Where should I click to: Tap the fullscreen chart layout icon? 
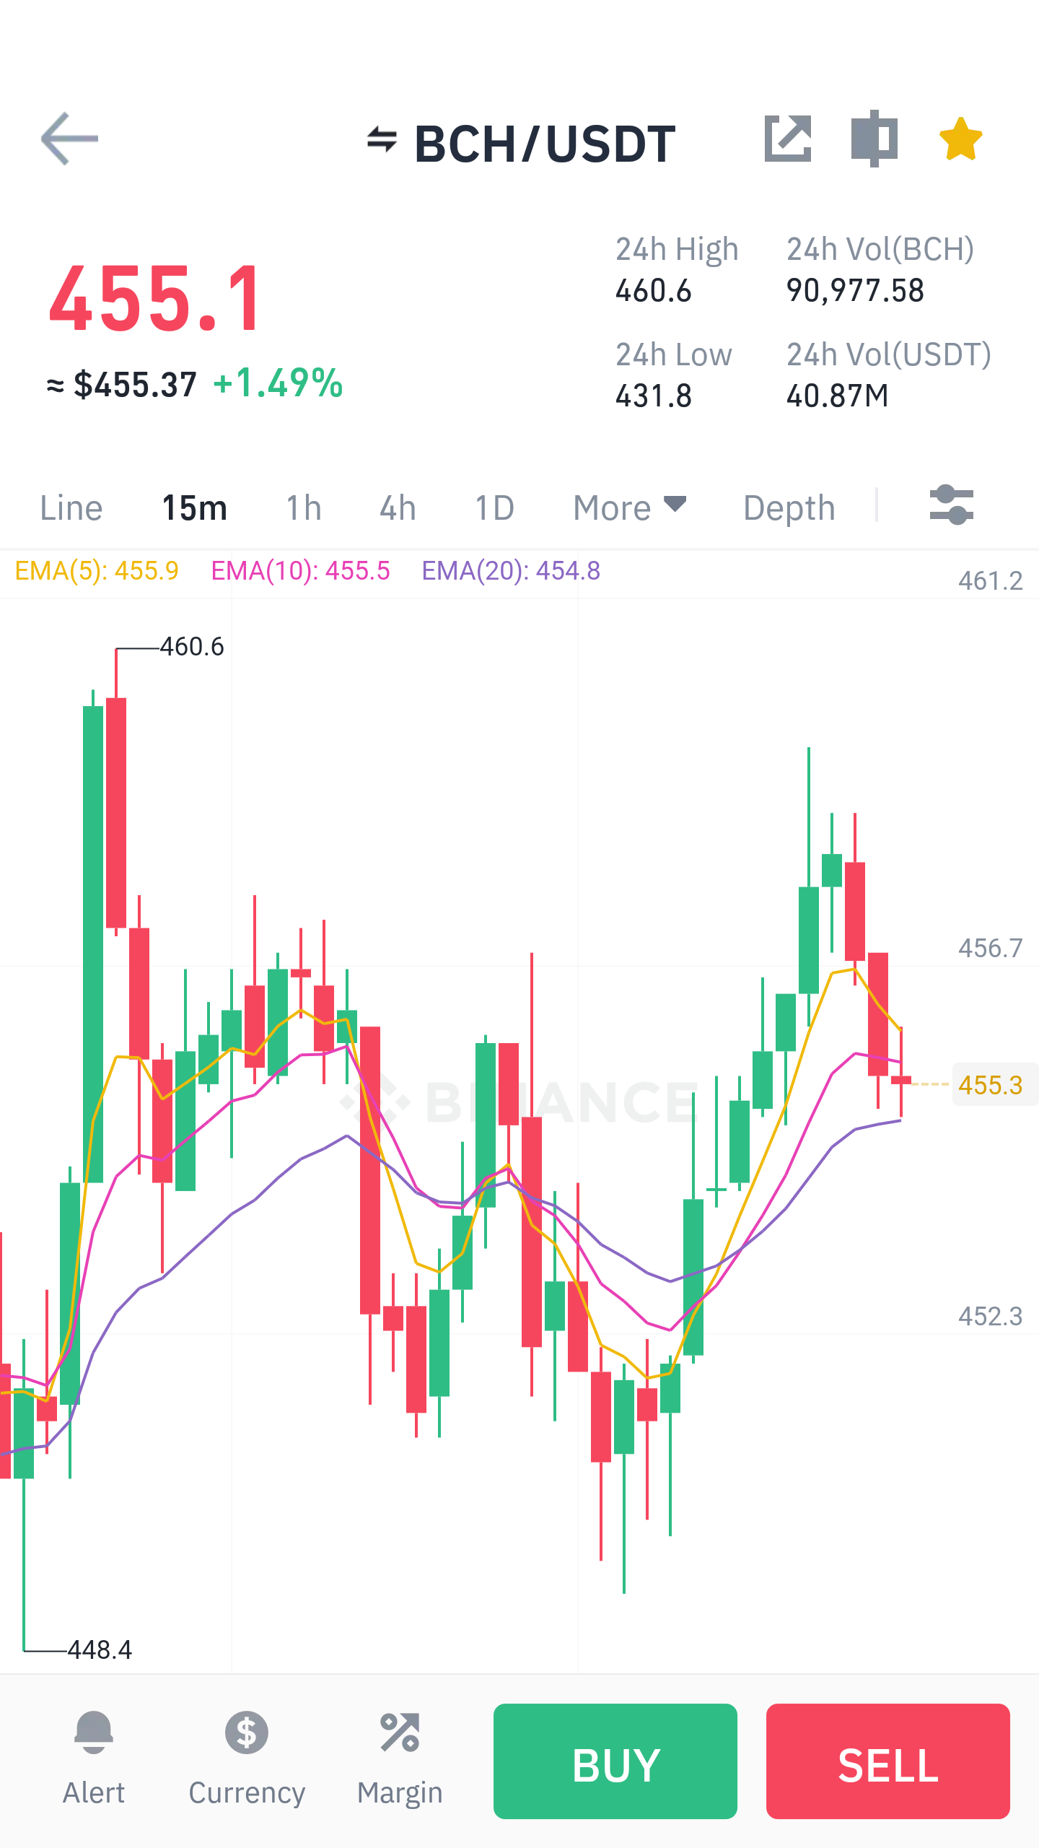pyautogui.click(x=874, y=138)
